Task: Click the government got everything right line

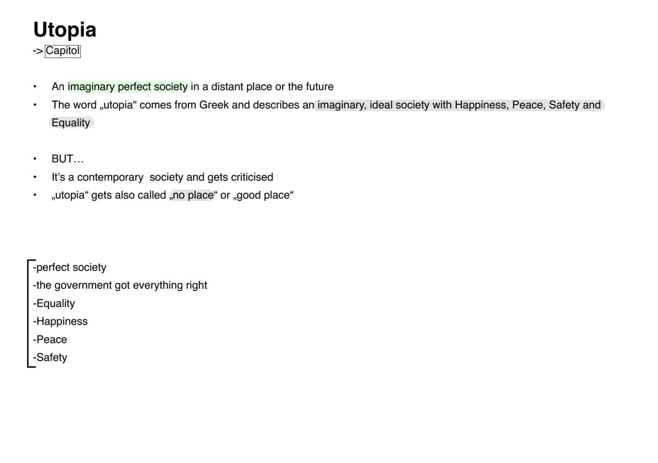Action: click(120, 285)
